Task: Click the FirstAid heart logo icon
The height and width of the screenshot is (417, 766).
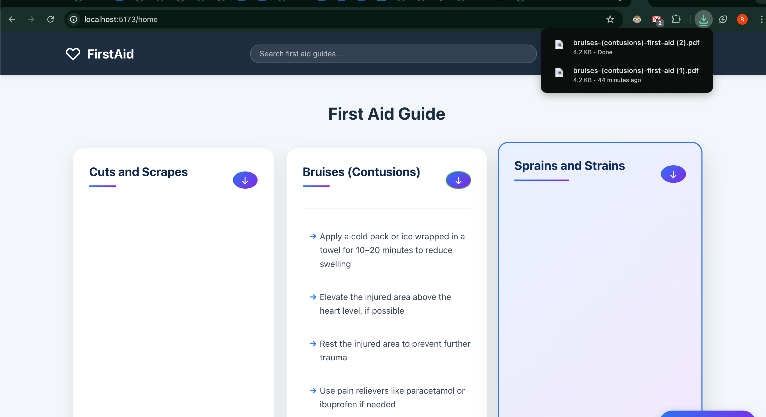Action: coord(73,54)
